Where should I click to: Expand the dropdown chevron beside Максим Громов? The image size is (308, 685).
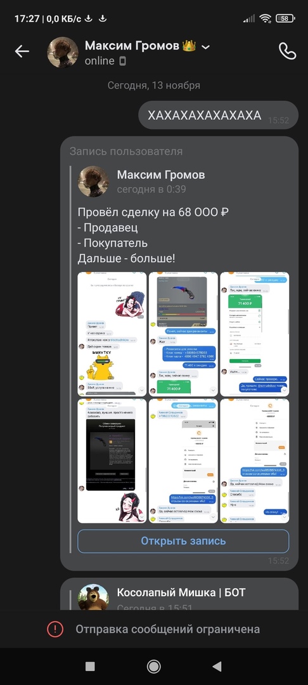(x=205, y=47)
